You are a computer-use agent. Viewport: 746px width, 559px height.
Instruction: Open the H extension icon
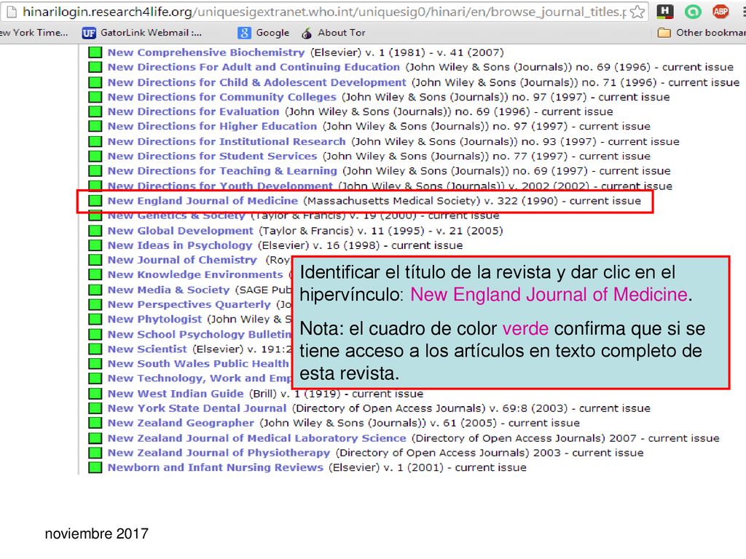[x=664, y=12]
